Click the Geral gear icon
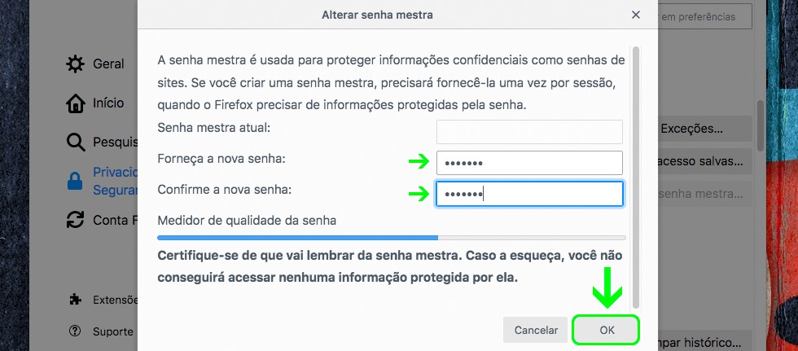This screenshot has height=351, width=798. coord(76,64)
